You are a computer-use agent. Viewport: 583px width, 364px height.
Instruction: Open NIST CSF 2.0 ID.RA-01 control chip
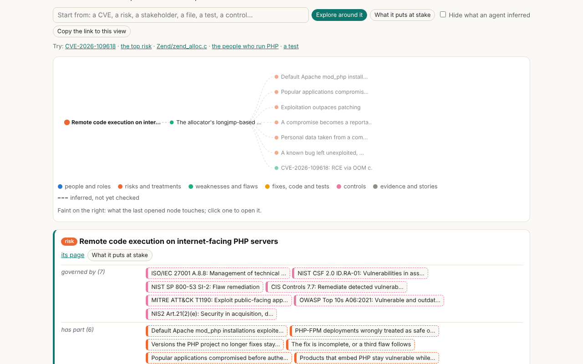tap(360, 273)
